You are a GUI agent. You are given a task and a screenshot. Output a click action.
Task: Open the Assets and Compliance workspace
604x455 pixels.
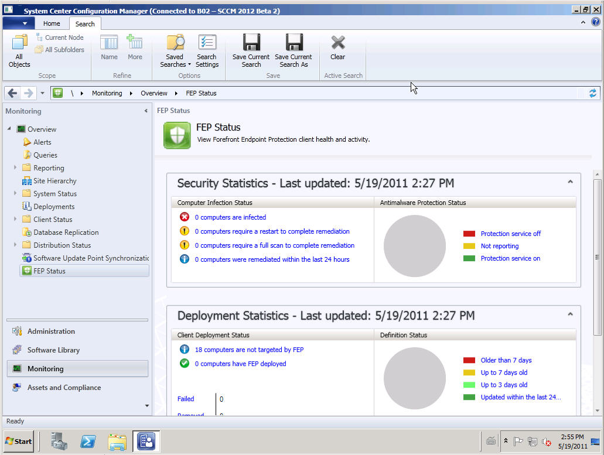point(77,388)
